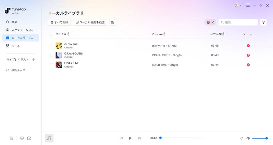Favorite current track with heart icon
This screenshot has height=145, width=273.
[x=241, y=138]
